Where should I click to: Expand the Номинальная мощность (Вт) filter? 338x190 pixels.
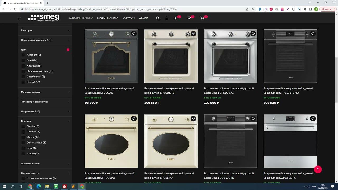[45, 40]
